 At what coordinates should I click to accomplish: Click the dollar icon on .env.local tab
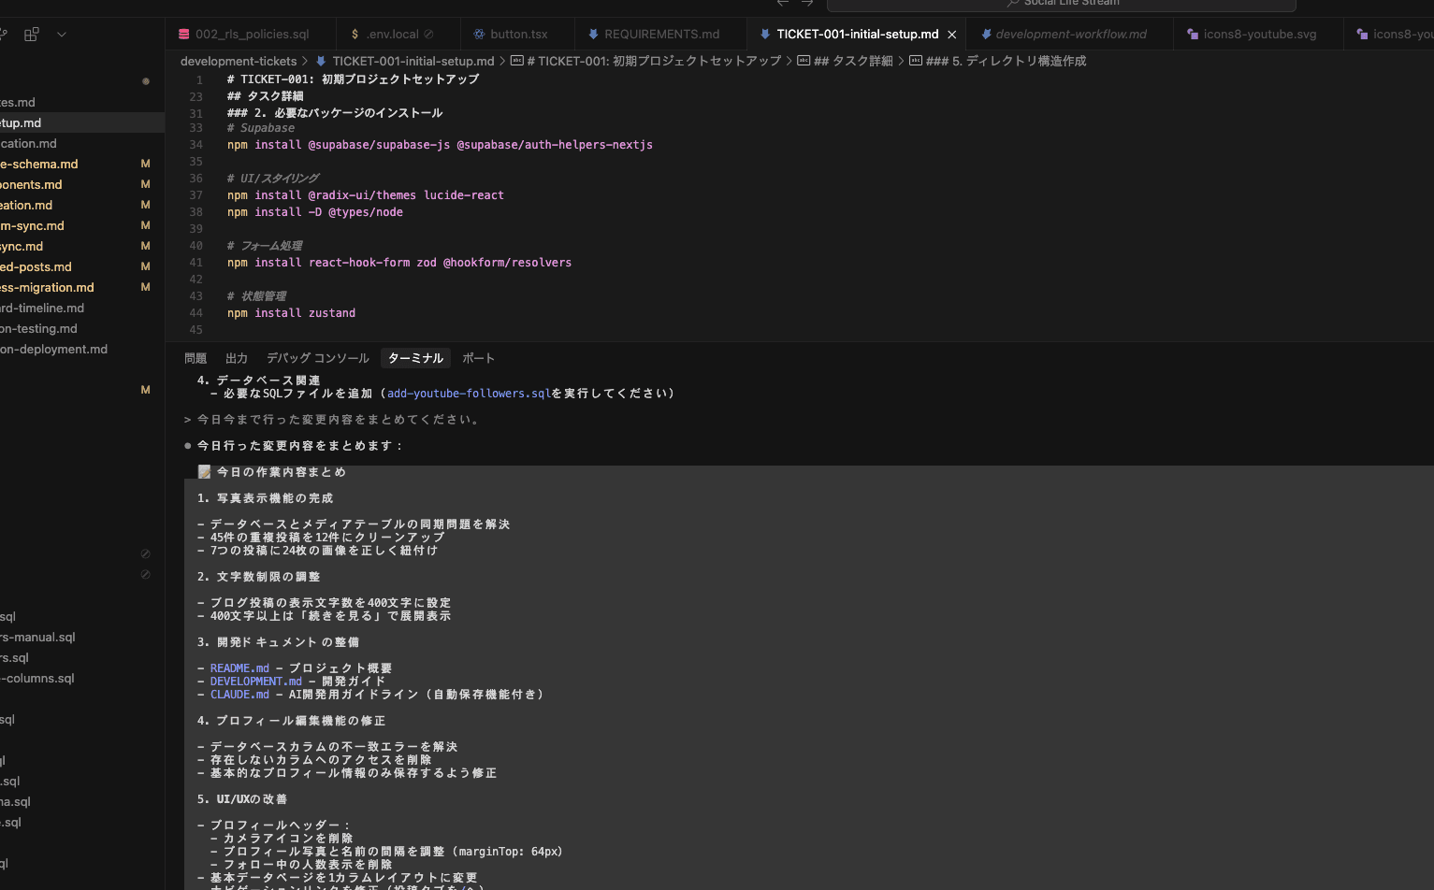(354, 34)
